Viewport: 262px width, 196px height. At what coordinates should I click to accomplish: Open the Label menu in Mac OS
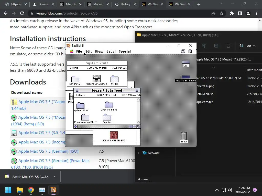click(x=111, y=52)
